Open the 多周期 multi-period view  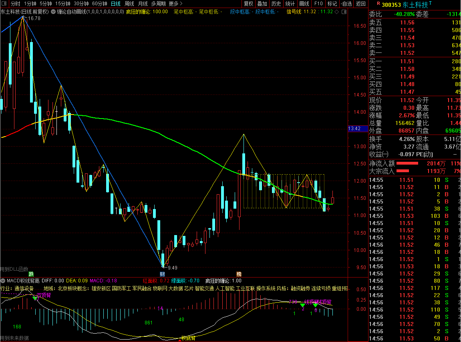pyautogui.click(x=158, y=4)
